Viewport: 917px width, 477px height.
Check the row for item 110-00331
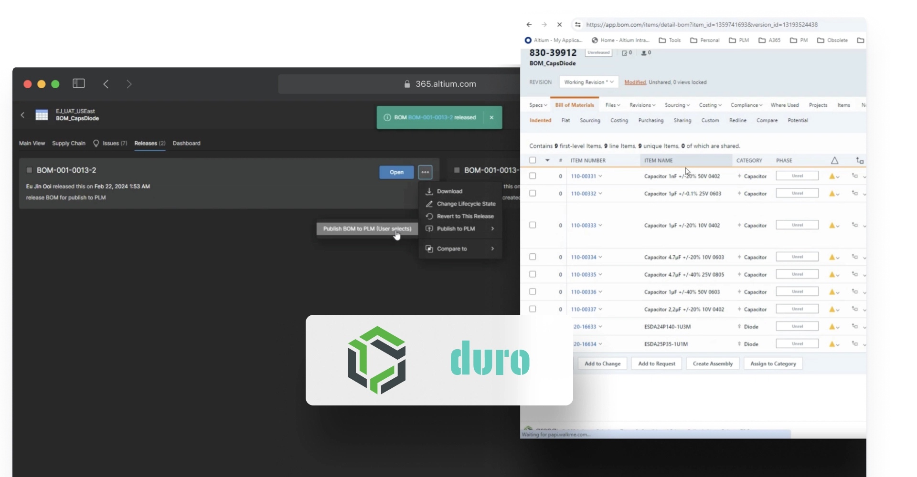click(x=533, y=176)
